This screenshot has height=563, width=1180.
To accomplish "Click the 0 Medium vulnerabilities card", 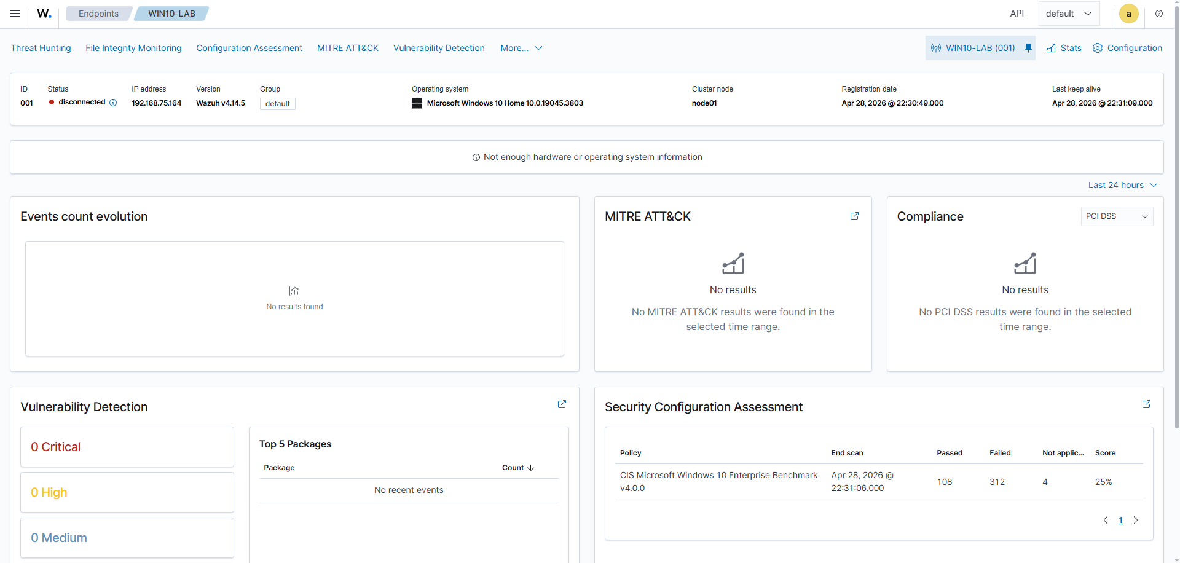I will (x=127, y=538).
